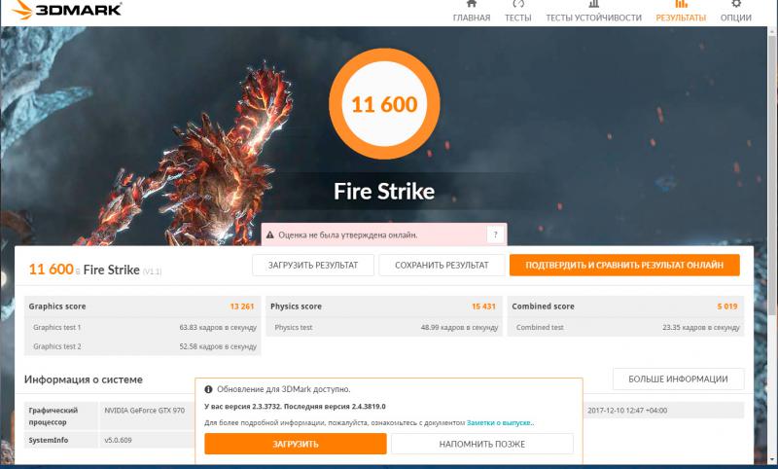The image size is (778, 469).
Task: Open the Опции tab label
Action: (736, 18)
